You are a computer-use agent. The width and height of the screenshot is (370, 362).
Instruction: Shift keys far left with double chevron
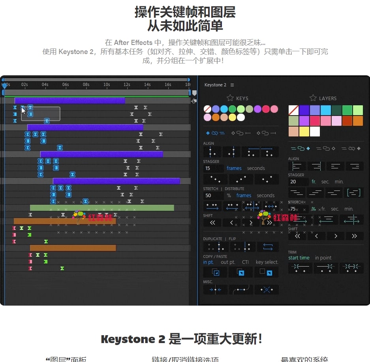click(212, 222)
